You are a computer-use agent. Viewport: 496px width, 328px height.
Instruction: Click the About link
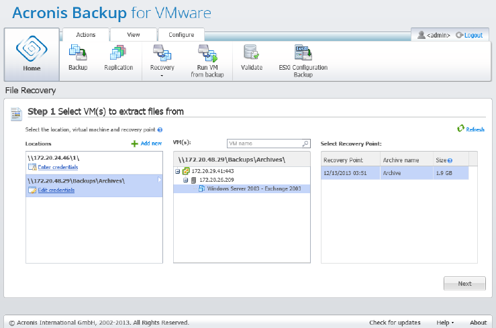click(478, 323)
